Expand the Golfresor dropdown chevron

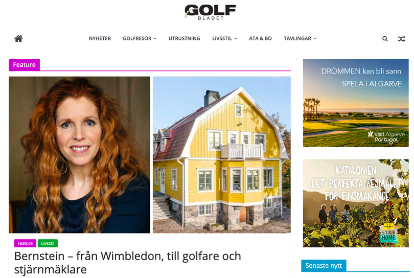click(155, 38)
